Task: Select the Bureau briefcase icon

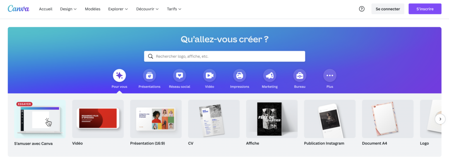Action: (x=300, y=76)
